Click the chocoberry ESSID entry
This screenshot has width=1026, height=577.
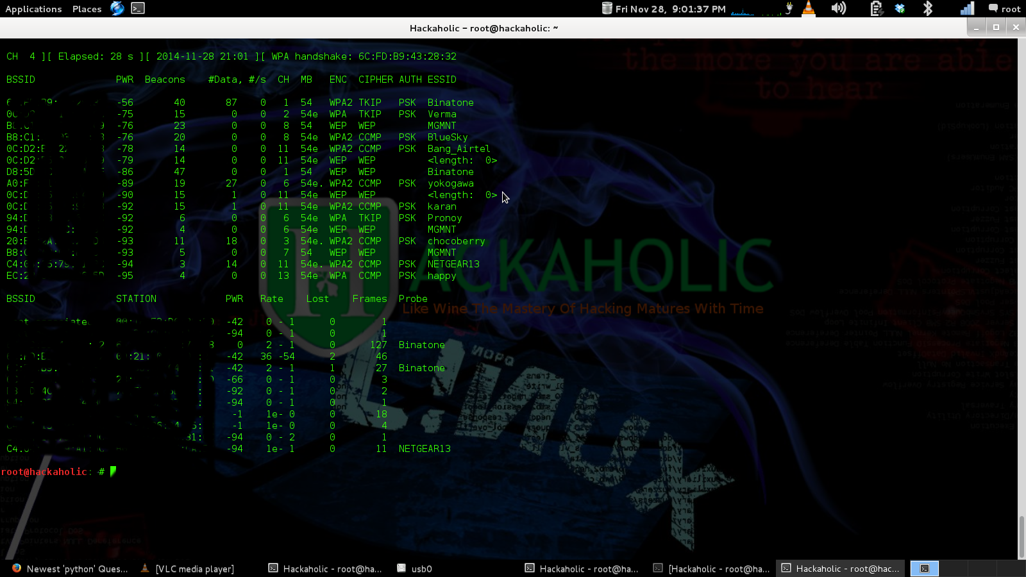point(457,241)
